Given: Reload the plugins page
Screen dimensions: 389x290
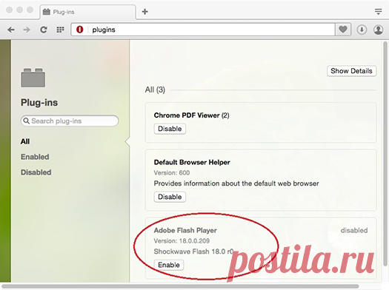Looking at the screenshot, I should coord(44,30).
